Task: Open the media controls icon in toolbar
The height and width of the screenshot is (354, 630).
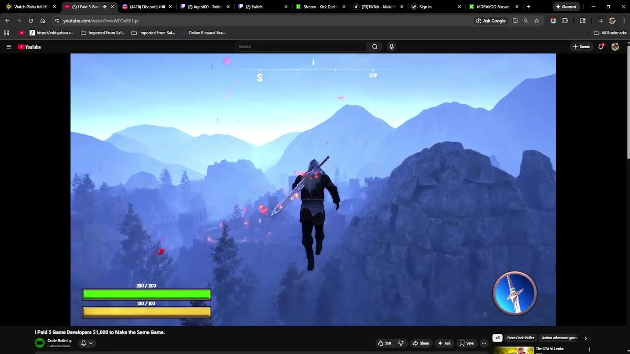Action: point(600,21)
